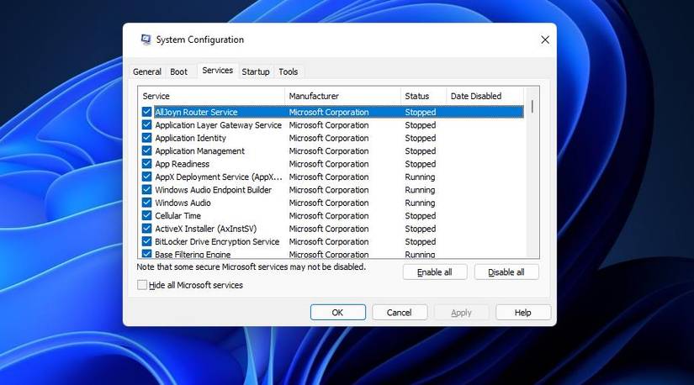Toggle the Application Identity checkbox
This screenshot has height=385, width=694.
click(x=146, y=138)
